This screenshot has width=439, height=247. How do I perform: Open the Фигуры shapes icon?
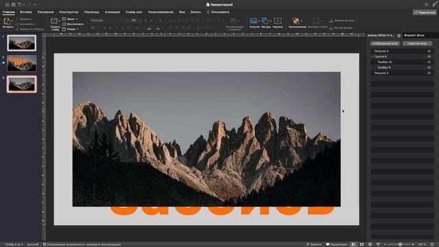coord(265,21)
